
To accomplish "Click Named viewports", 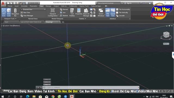I will pyautogui.click(x=64, y=10).
